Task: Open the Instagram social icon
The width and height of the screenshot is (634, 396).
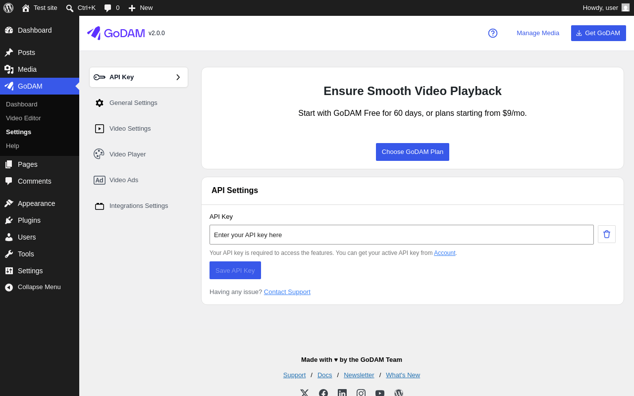Action: (361, 393)
